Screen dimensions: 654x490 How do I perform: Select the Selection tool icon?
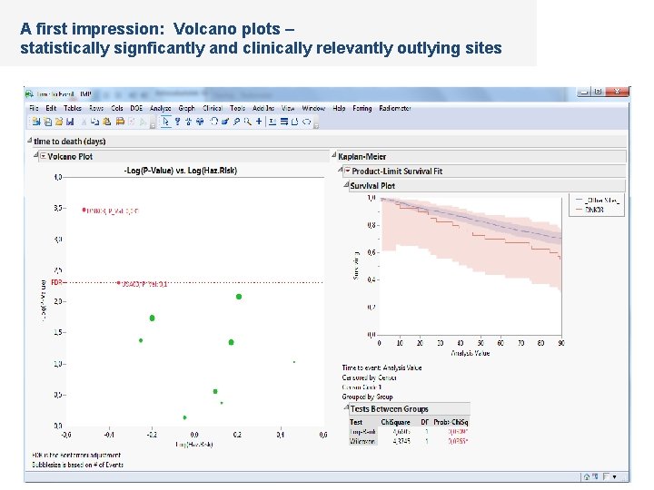click(189, 122)
